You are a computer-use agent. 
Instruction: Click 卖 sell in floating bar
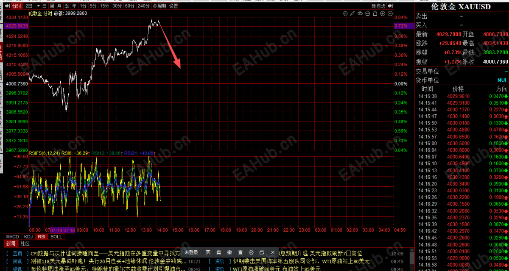pyautogui.click(x=219, y=252)
